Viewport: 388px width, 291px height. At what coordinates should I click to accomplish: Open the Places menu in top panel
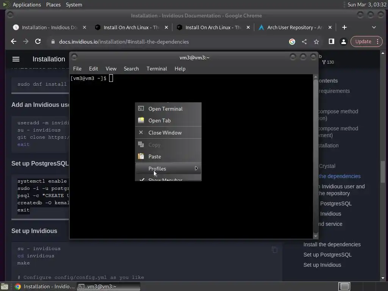coord(53,5)
